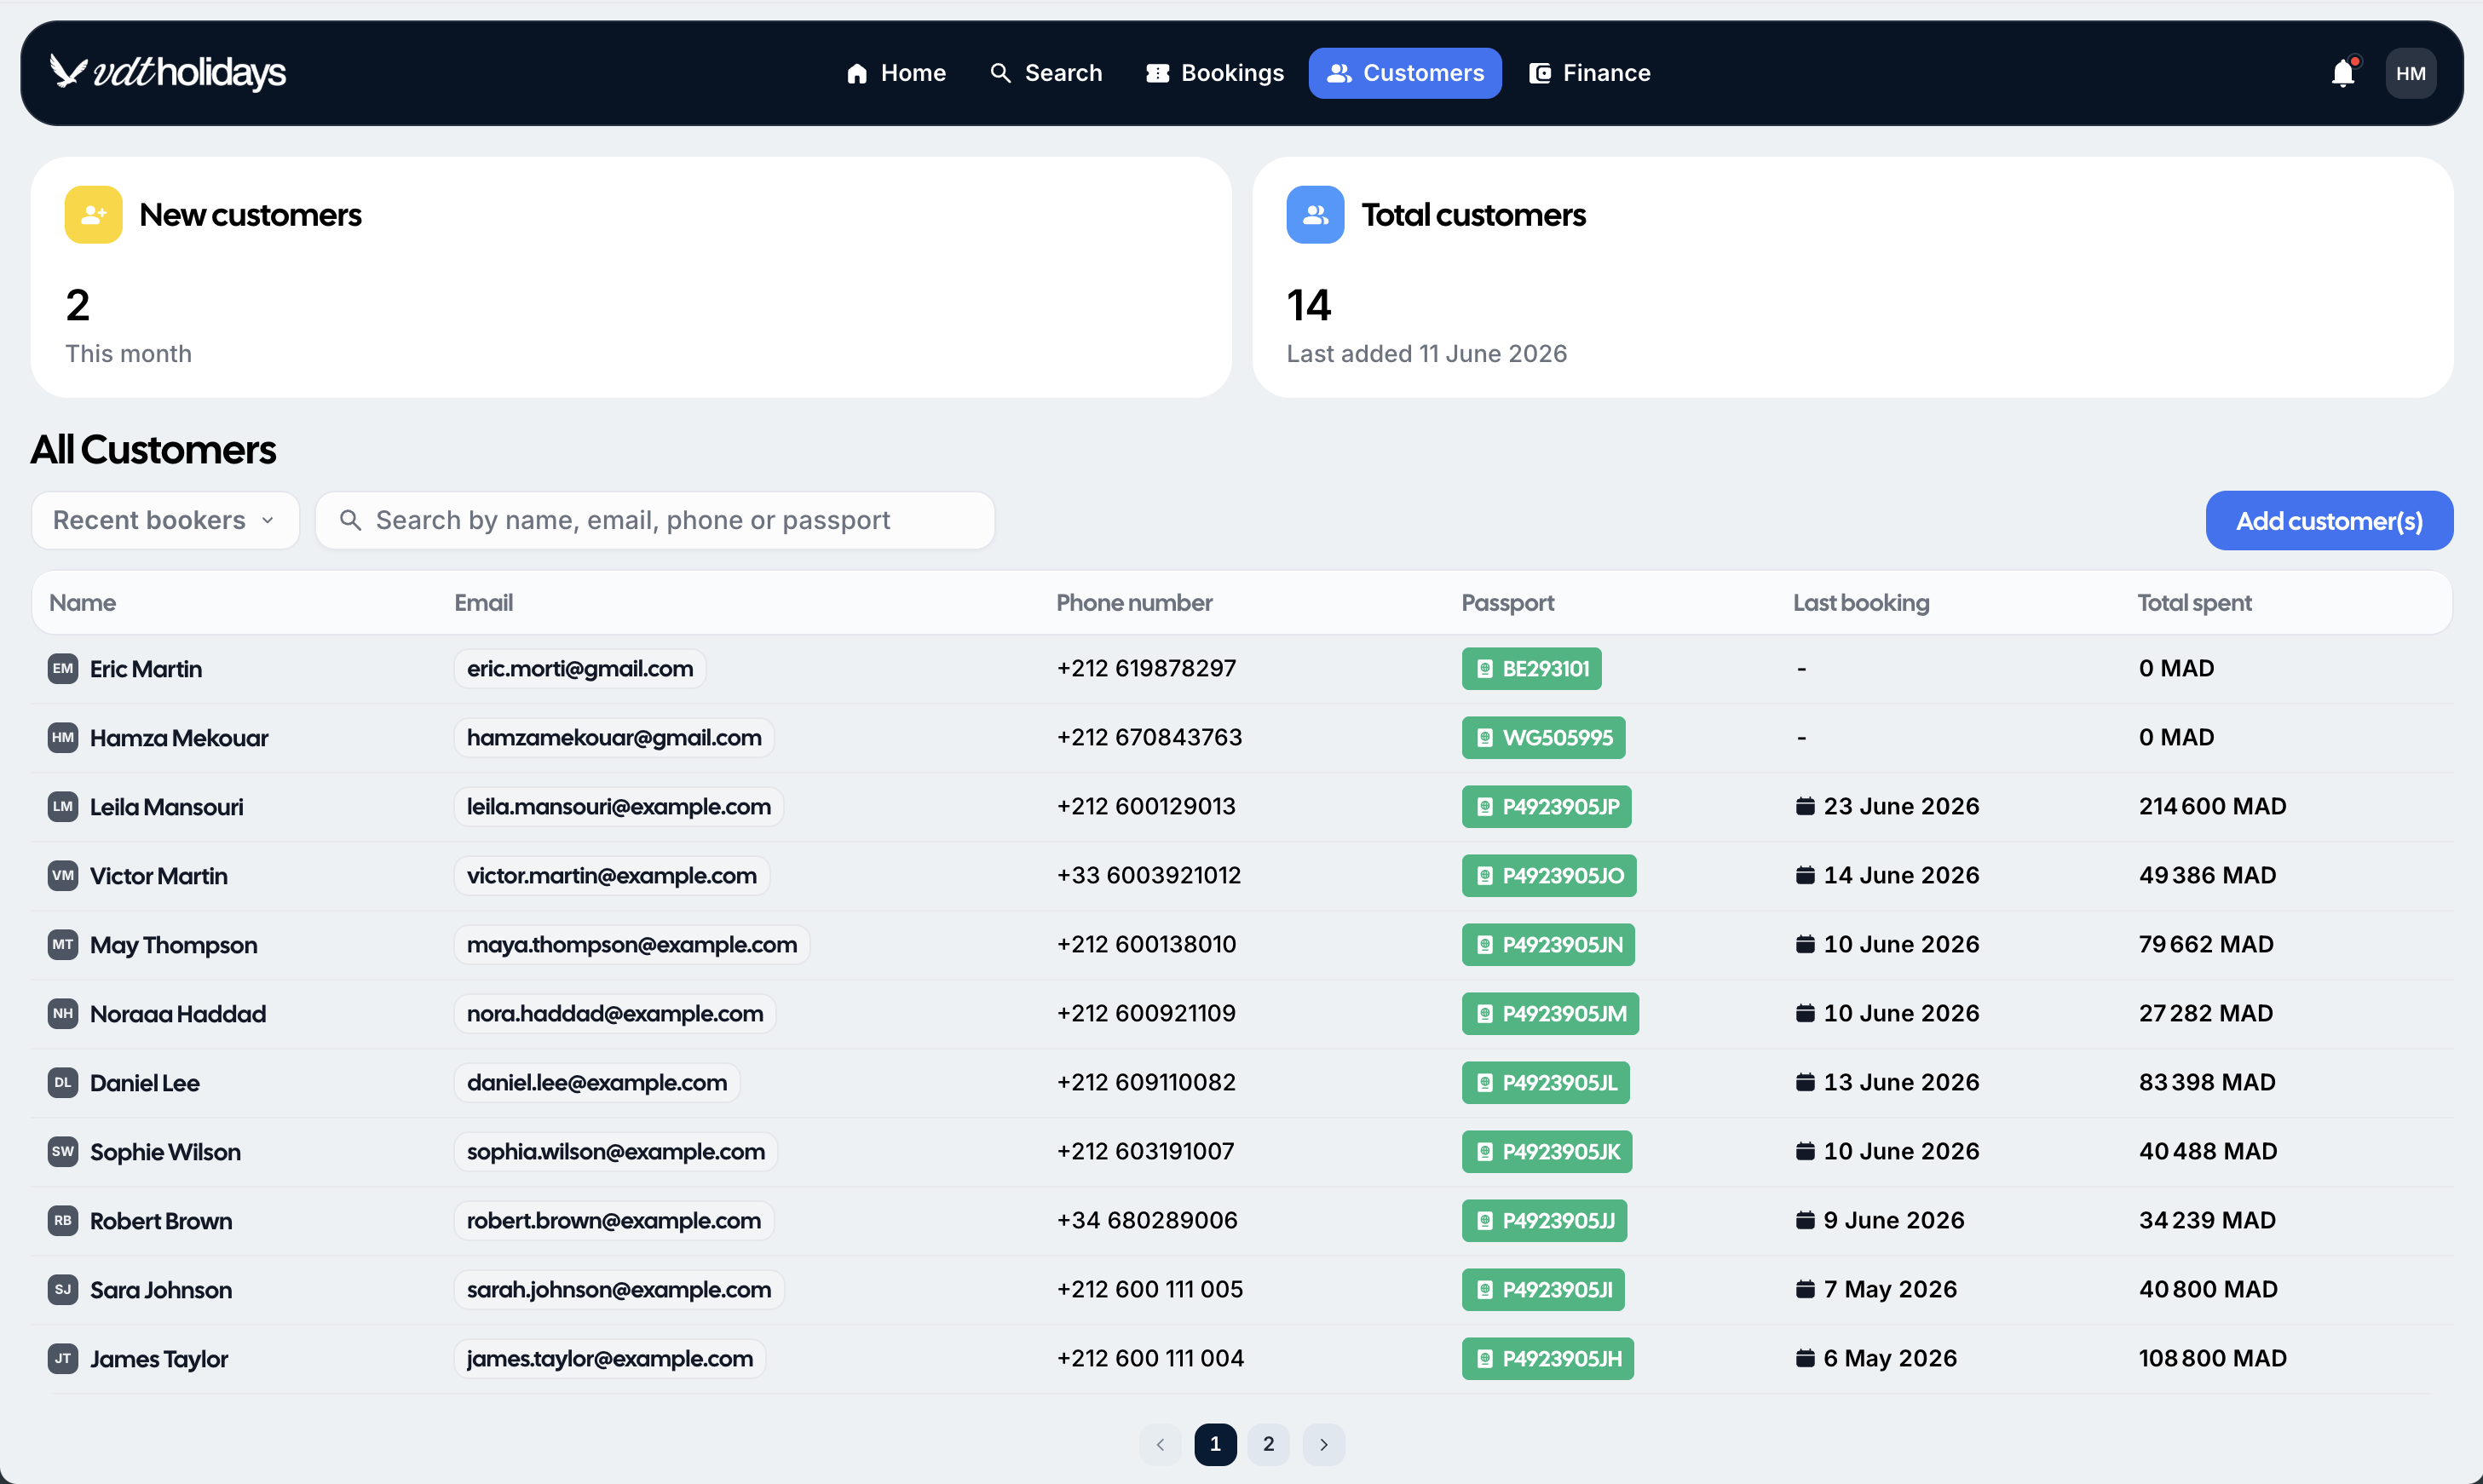The image size is (2483, 1484).
Task: Click passport badge P4923905JH
Action: [1548, 1358]
